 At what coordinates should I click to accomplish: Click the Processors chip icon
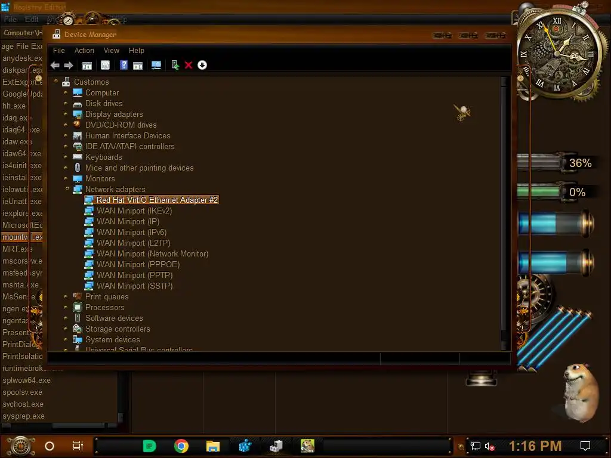78,307
